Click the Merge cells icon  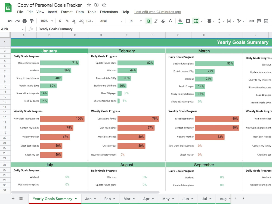(x=196, y=21)
